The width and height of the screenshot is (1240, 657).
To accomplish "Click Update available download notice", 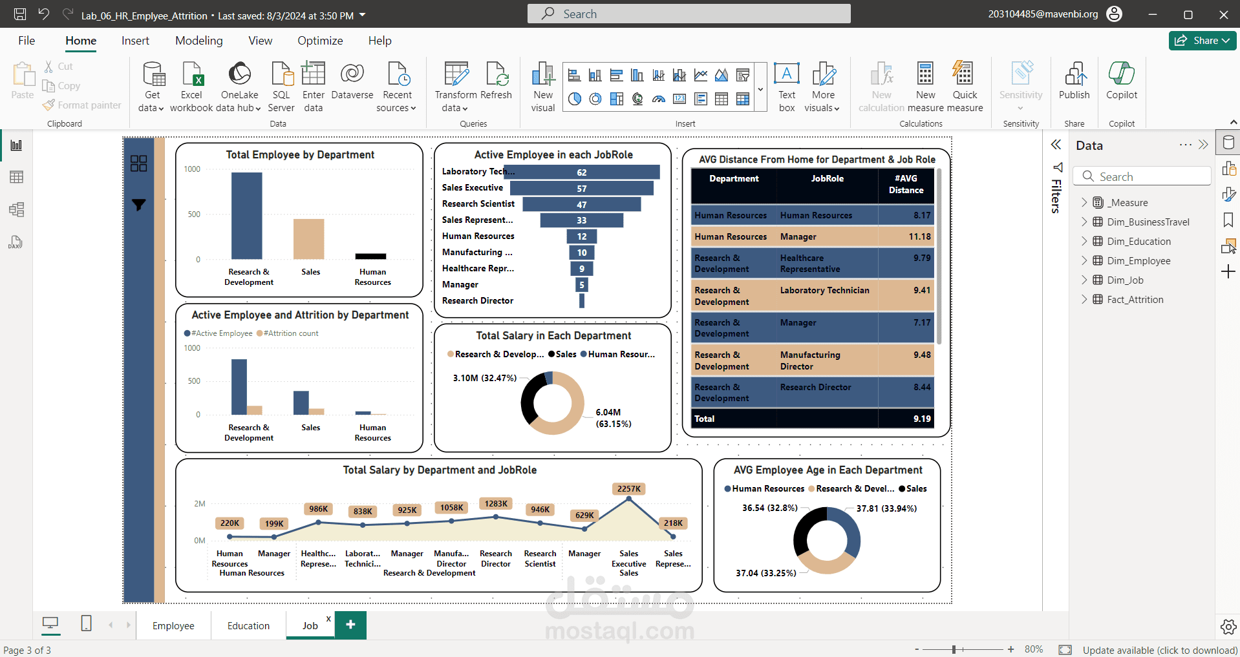I will pos(1160,650).
